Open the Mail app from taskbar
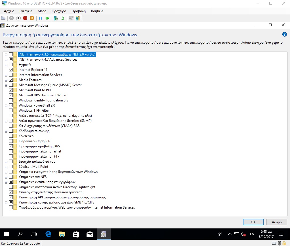Screen dimensions: 290x246 (x=90, y=234)
